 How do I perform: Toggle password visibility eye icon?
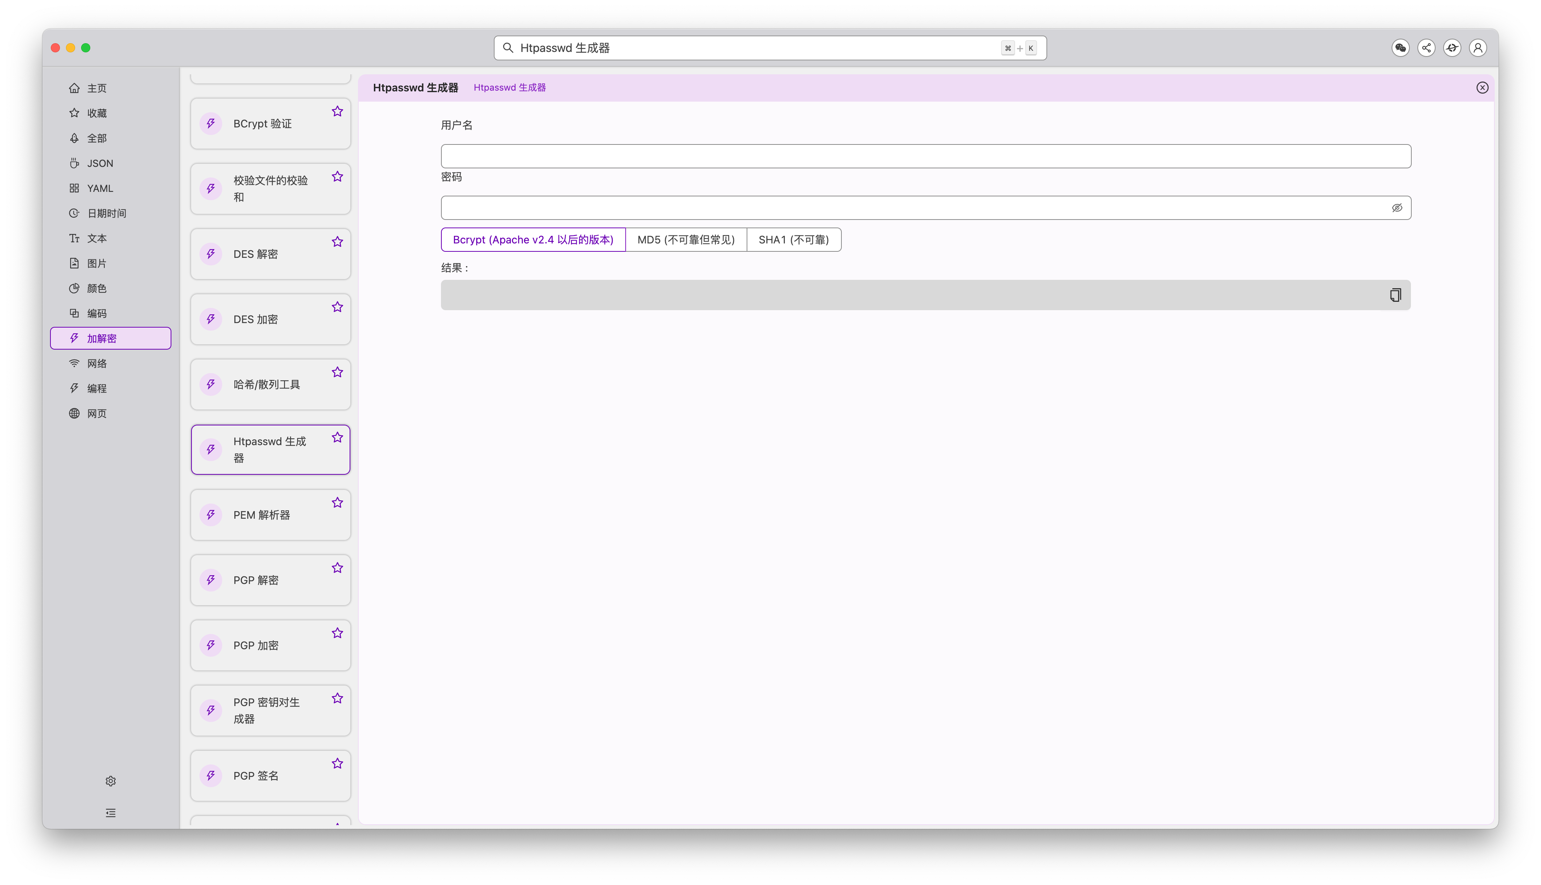pyautogui.click(x=1397, y=208)
